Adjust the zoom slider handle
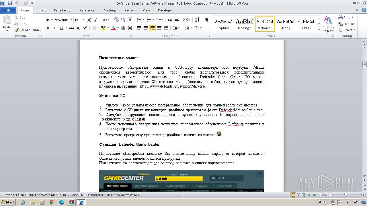367x206 pixels. coord(345,195)
